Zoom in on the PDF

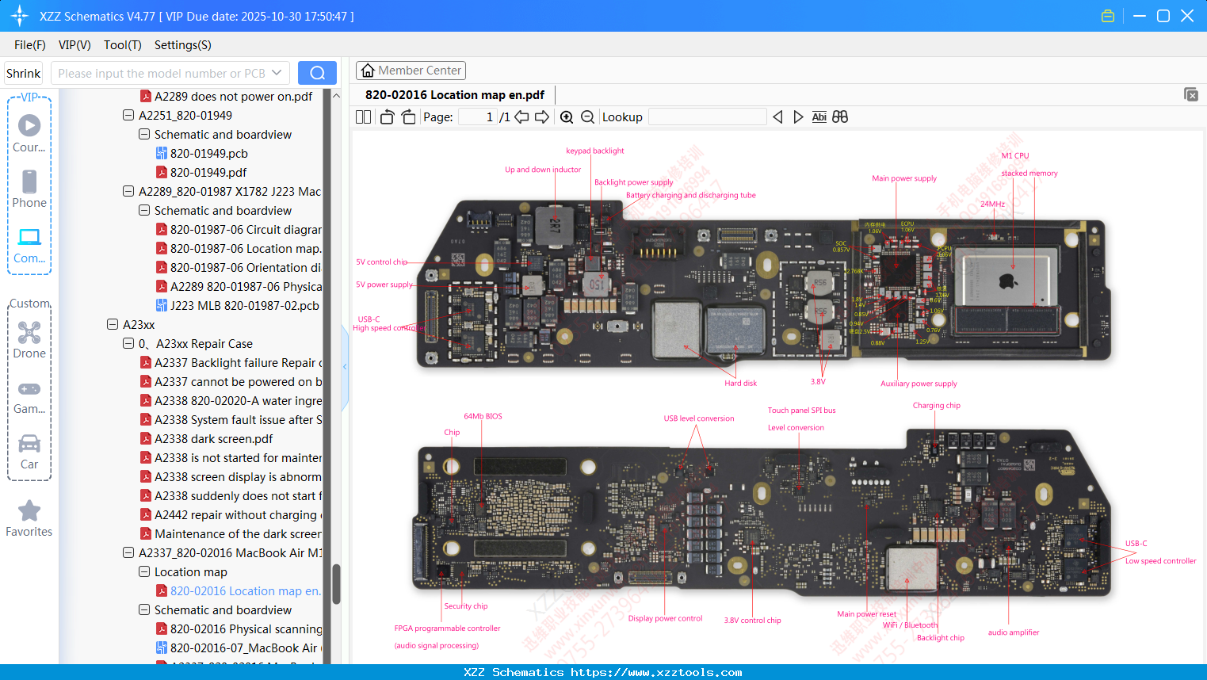click(x=567, y=117)
